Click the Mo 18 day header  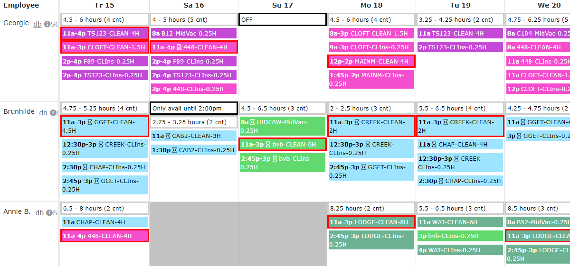(x=371, y=6)
